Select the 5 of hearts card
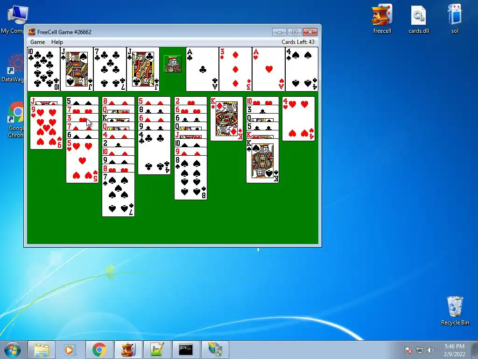The image size is (478, 359). [x=82, y=161]
